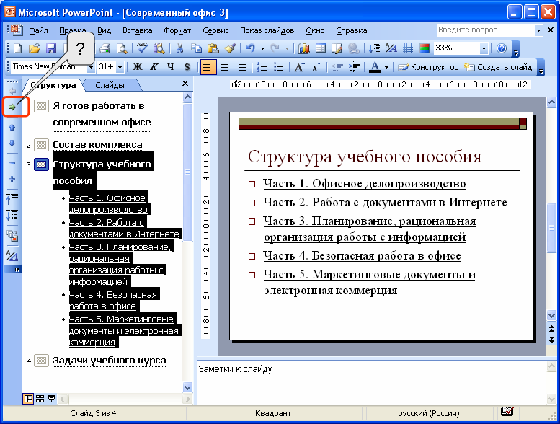Collapse outline item with minus icon
Viewport: 560px width, 424px height.
[12, 163]
